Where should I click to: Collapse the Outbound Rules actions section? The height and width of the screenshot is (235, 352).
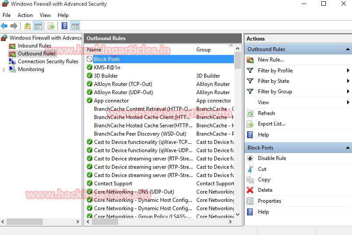click(x=348, y=49)
